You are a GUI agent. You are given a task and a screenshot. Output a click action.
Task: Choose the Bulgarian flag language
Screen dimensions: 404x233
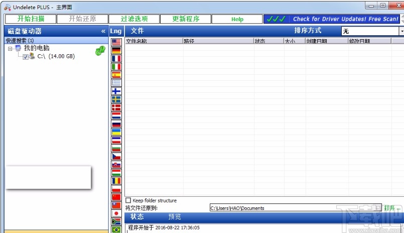[116, 148]
